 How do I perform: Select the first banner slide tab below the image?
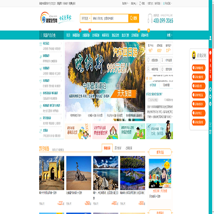[75, 115]
